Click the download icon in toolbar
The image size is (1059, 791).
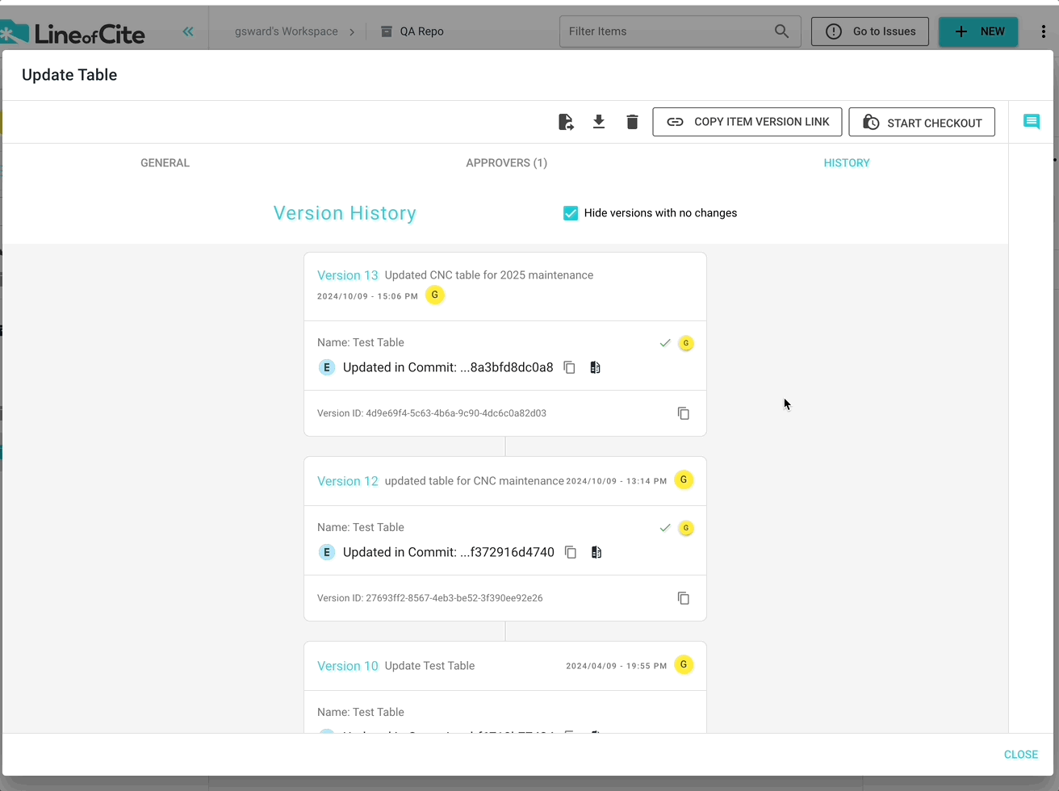[599, 122]
